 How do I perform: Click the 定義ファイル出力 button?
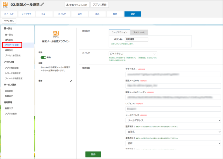pos(77,5)
